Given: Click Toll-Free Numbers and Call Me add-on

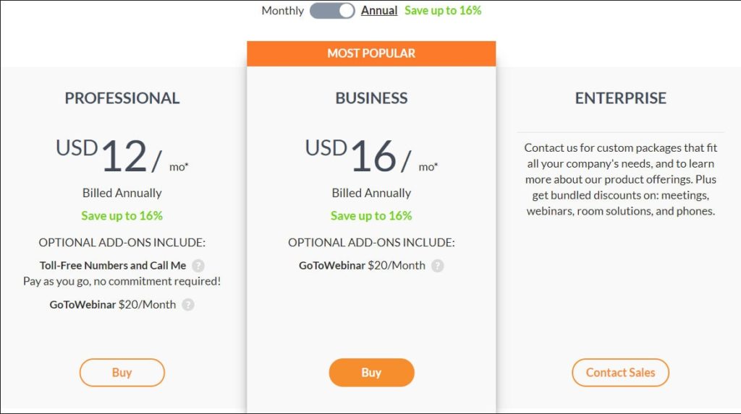Looking at the screenshot, I should pyautogui.click(x=113, y=265).
